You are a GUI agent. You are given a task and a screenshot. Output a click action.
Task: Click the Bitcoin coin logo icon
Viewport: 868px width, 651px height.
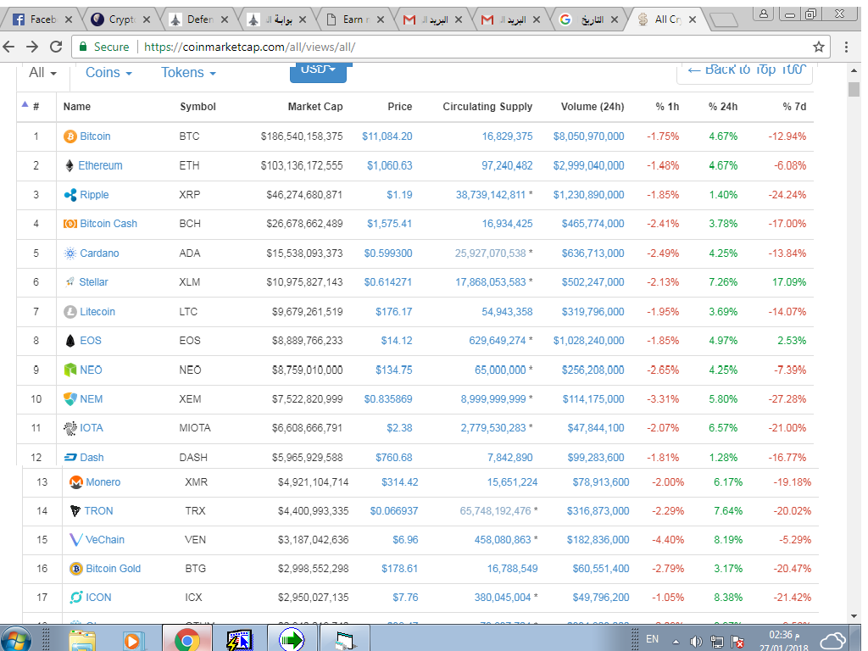70,136
